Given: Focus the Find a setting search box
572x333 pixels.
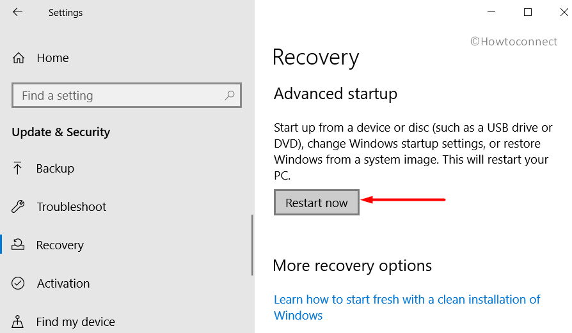Looking at the screenshot, I should pyautogui.click(x=127, y=95).
